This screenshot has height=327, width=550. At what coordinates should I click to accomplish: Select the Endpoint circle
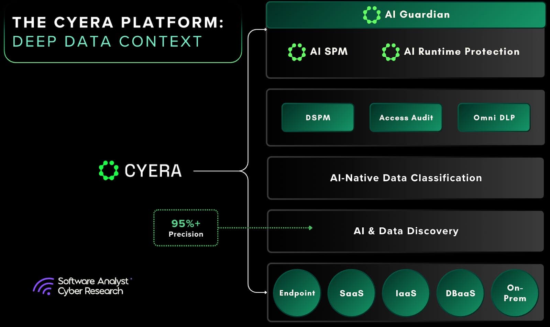pyautogui.click(x=297, y=293)
